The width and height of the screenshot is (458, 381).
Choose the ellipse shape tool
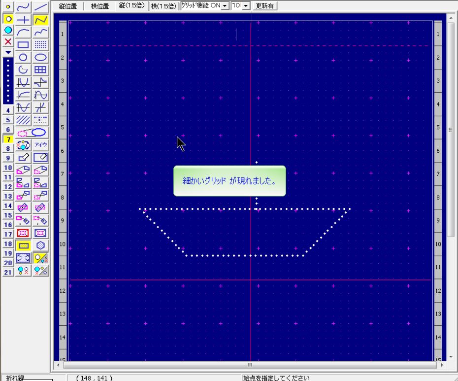40,57
